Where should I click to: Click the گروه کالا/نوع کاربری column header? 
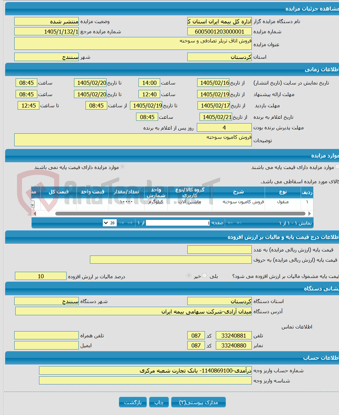tap(190, 192)
